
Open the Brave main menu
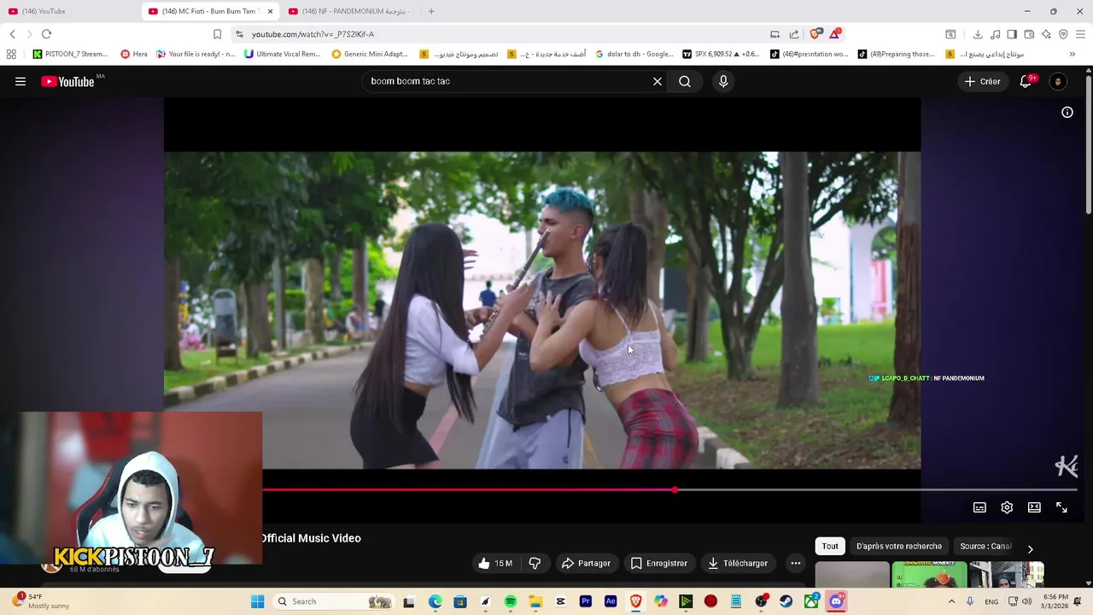coord(1081,34)
